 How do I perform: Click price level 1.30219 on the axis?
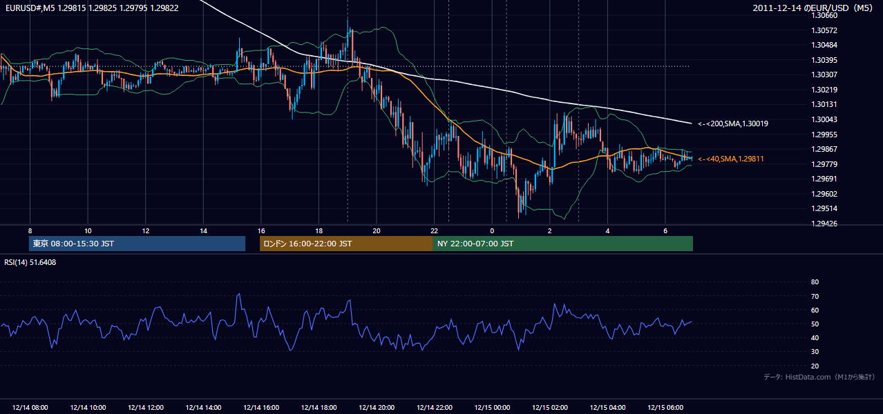(824, 90)
